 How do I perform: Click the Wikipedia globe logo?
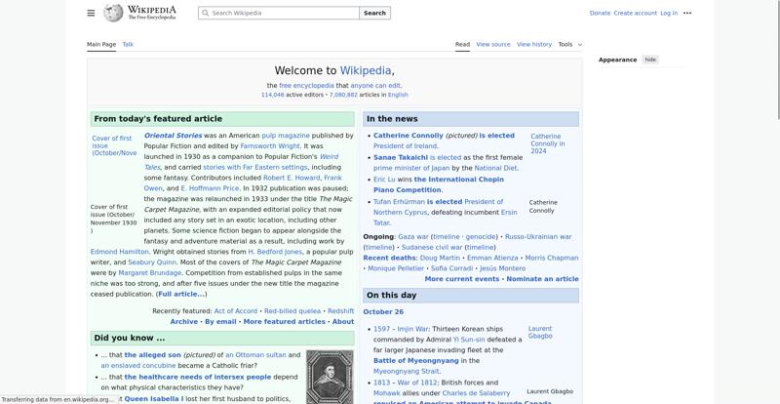(114, 13)
